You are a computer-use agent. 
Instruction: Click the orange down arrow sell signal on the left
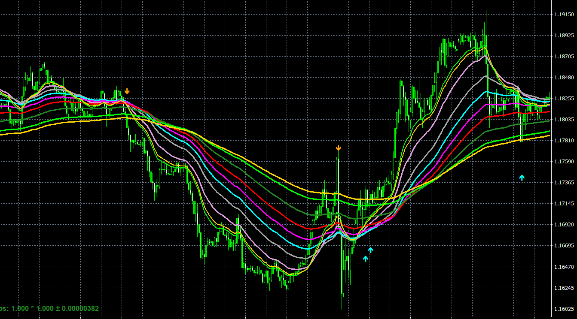[x=128, y=91]
